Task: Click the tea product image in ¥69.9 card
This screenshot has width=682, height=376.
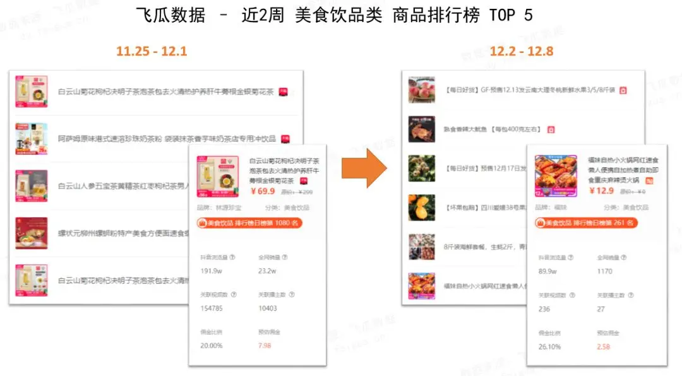Action: point(217,177)
